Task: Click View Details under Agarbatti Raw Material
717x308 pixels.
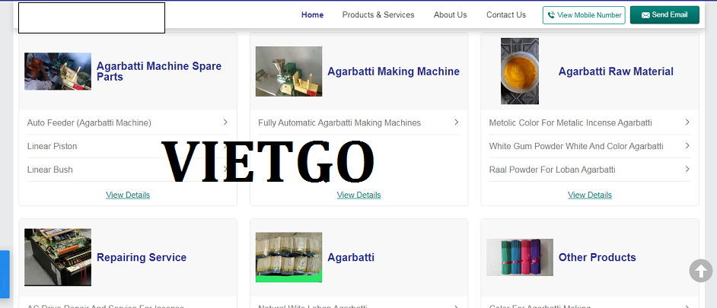Action: pyautogui.click(x=589, y=195)
